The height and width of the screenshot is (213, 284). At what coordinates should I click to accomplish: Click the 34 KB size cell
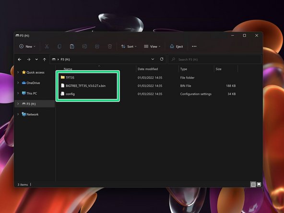(x=232, y=94)
